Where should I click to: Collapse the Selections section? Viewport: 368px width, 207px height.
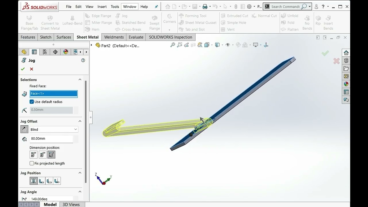(80, 80)
